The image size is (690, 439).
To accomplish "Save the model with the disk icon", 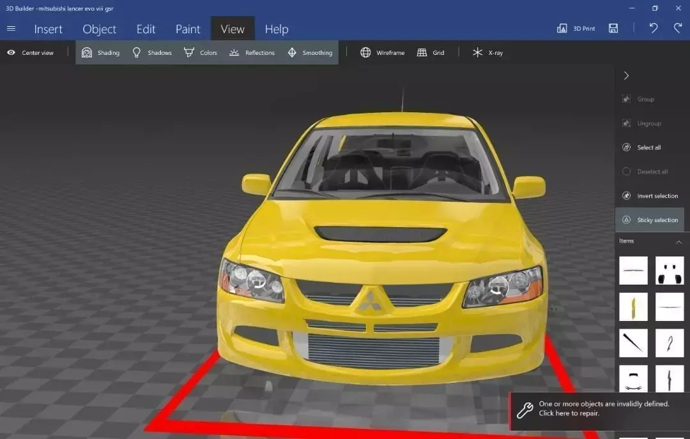I will [x=613, y=29].
